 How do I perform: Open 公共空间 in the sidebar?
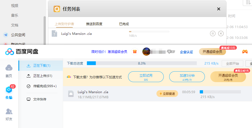coord(18,35)
